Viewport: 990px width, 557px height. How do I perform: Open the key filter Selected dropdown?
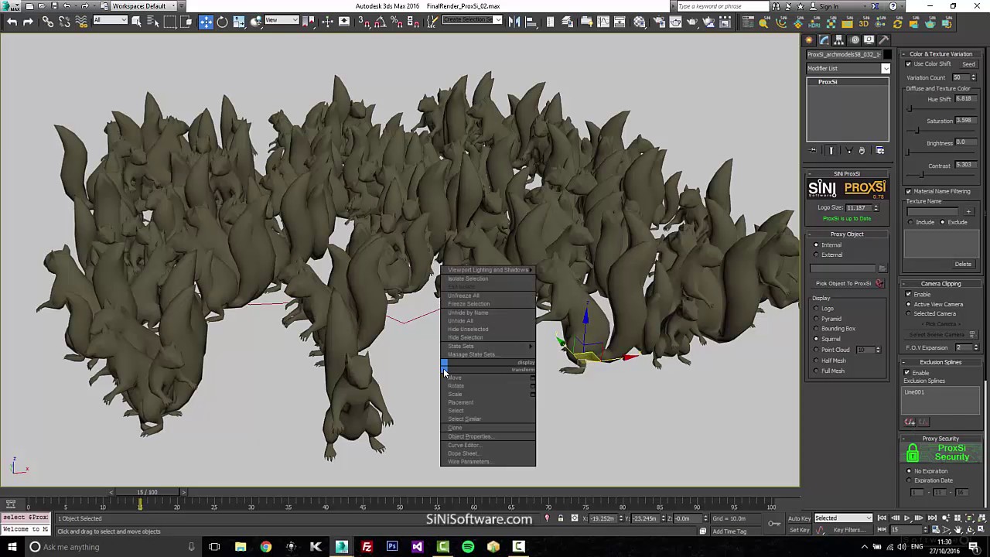[843, 518]
